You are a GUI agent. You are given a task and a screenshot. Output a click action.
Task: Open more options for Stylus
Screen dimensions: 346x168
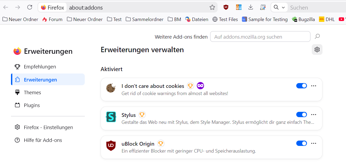tap(314, 114)
